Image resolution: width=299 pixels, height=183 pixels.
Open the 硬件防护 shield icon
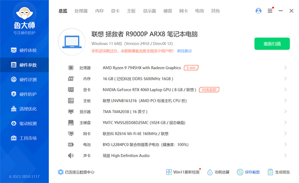pos(14,94)
